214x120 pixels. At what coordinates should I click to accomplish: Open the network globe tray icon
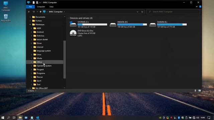194,118
